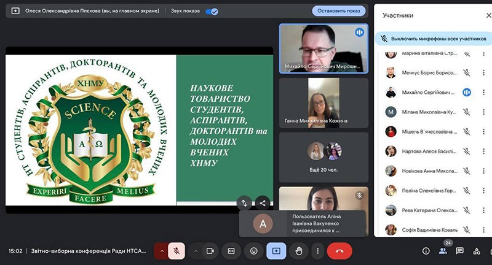Open the activities panel

click(x=477, y=251)
